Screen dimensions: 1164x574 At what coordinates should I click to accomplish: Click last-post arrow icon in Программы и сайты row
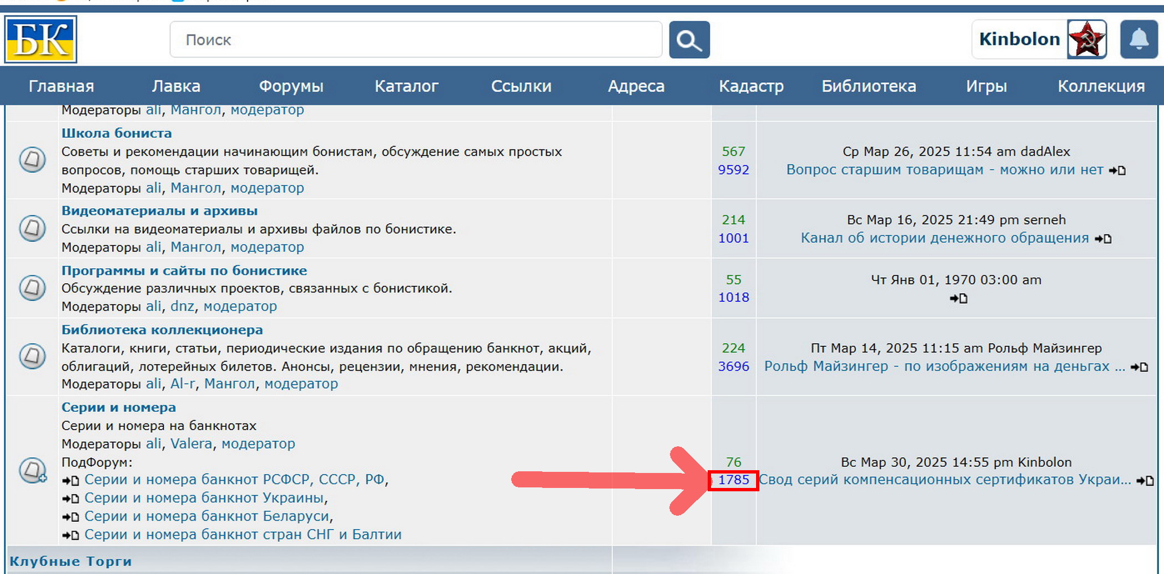coord(958,299)
